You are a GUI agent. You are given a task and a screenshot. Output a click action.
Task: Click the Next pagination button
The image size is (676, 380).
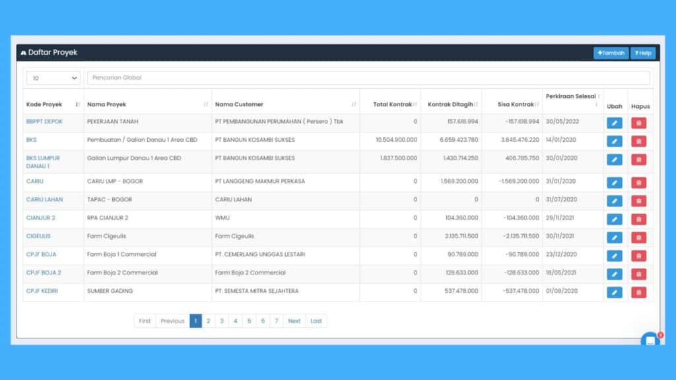coord(294,321)
